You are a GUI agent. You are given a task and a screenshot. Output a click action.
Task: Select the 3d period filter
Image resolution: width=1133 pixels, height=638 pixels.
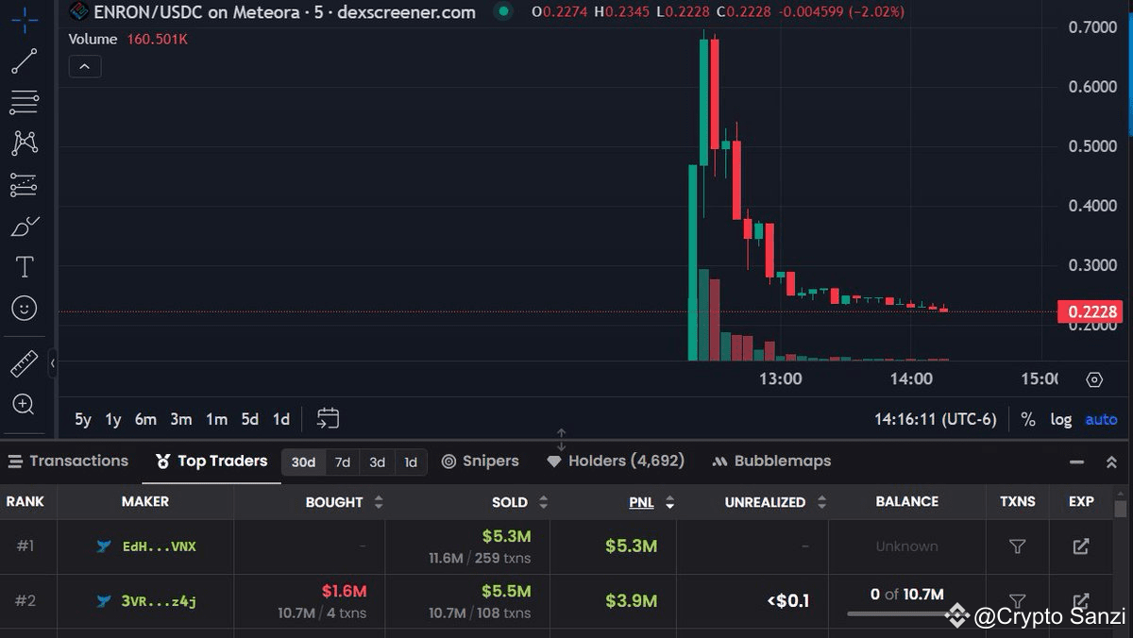pyautogui.click(x=377, y=462)
